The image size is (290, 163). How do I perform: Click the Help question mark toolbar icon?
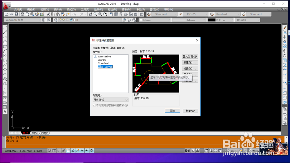coord(142,14)
